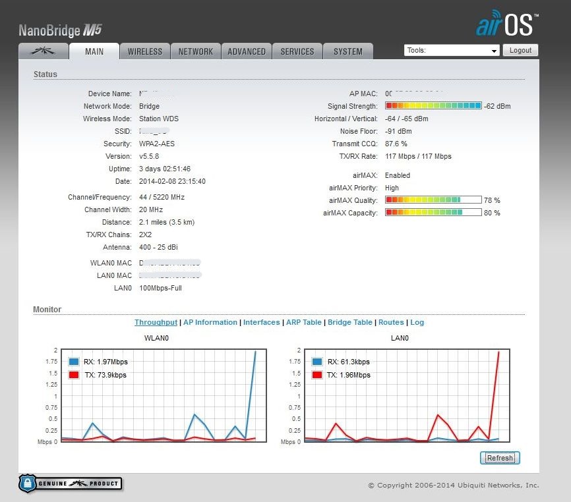Click the Refresh button
Screen dimensions: 571x502
[500, 458]
